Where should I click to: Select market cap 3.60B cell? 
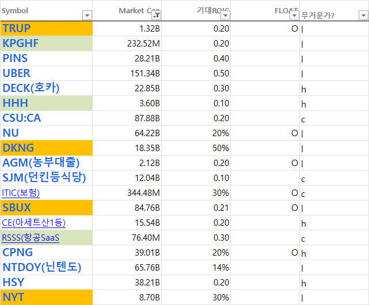127,103
